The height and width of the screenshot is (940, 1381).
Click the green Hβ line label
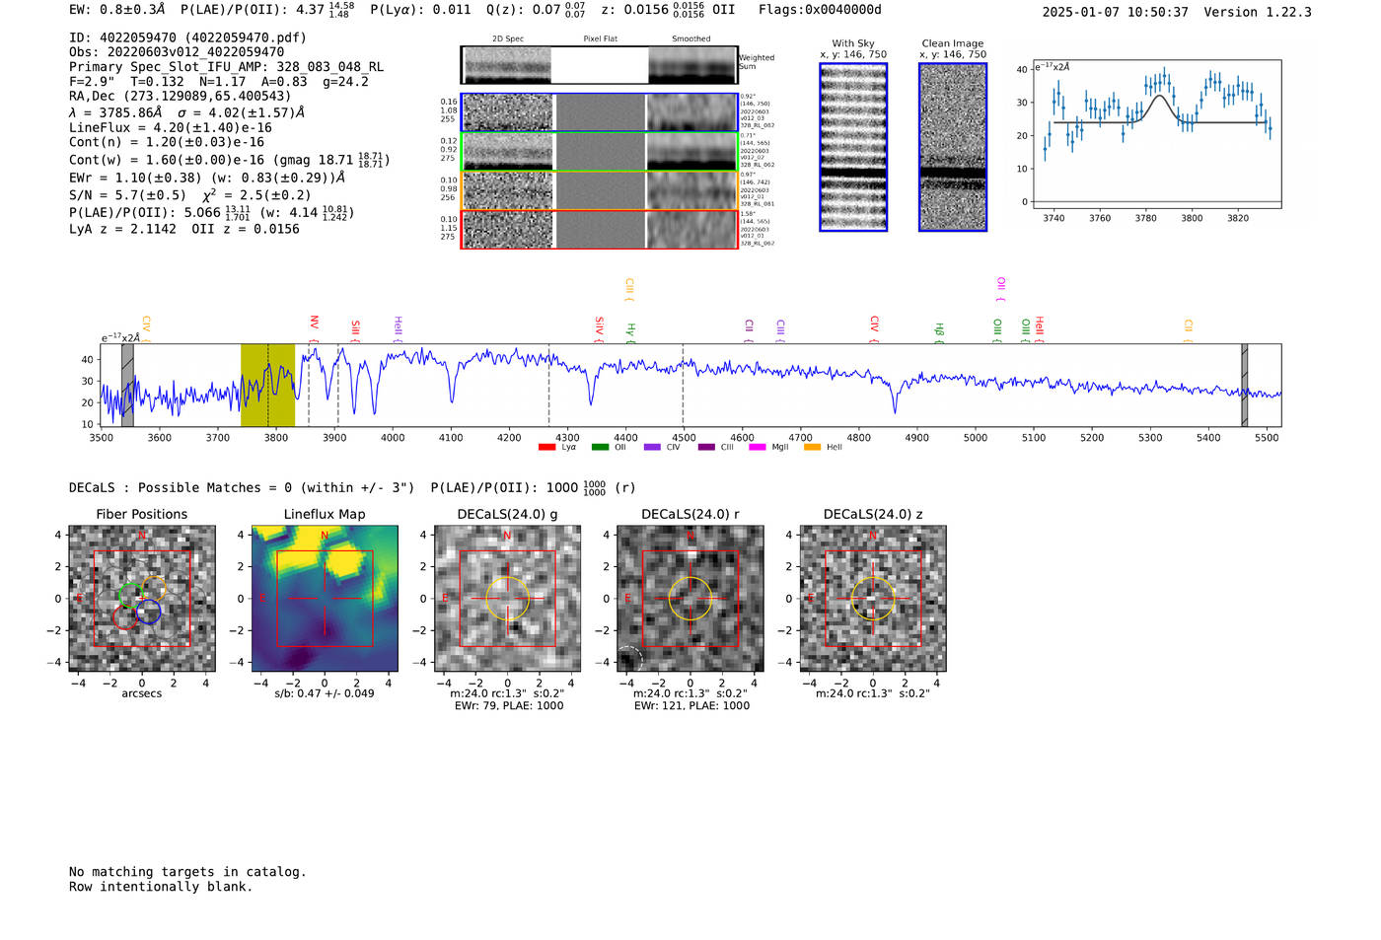(x=939, y=333)
